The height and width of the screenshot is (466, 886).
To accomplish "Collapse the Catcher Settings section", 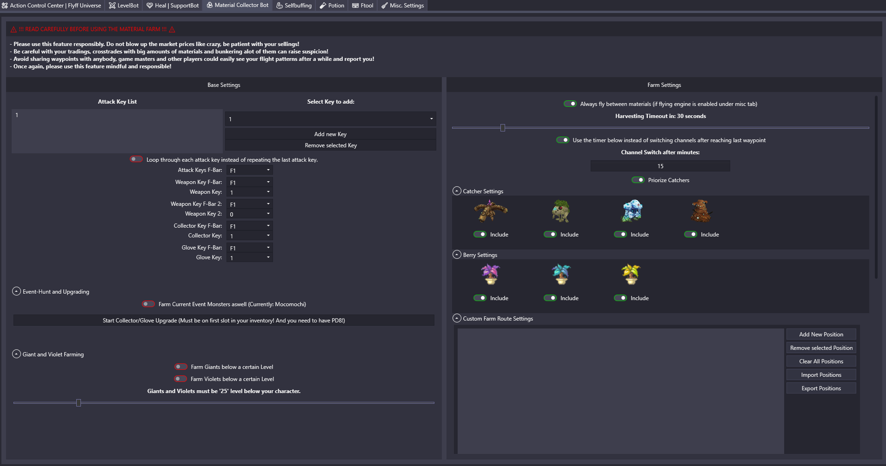I will tap(457, 191).
